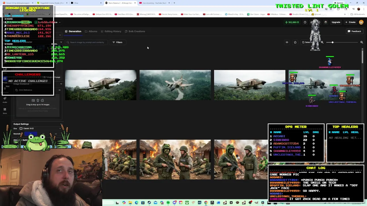Click the Upgrade button
Image resolution: width=367 pixels, height=206 pixels.
[336, 22]
